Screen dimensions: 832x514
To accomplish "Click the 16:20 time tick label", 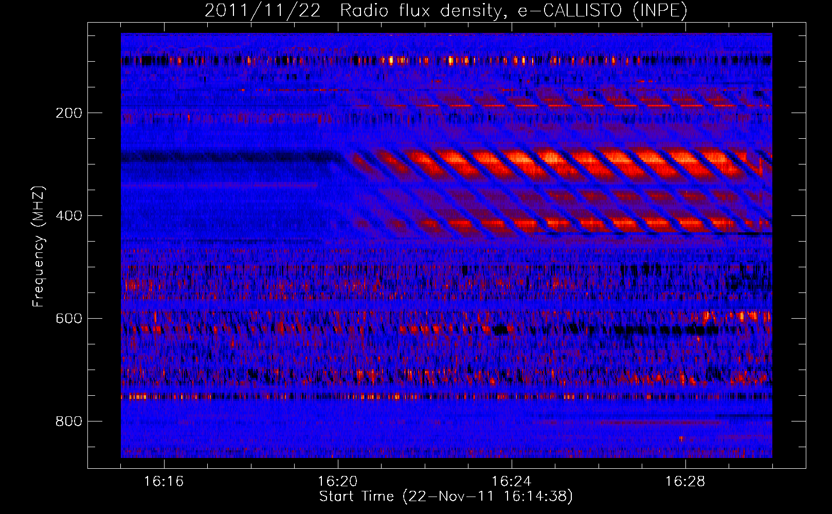I will point(338,482).
